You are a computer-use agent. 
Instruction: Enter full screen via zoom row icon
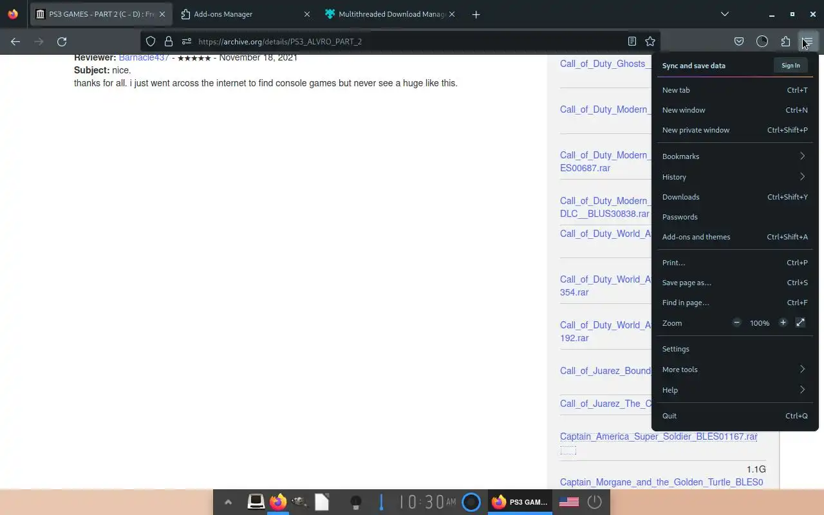tap(800, 323)
